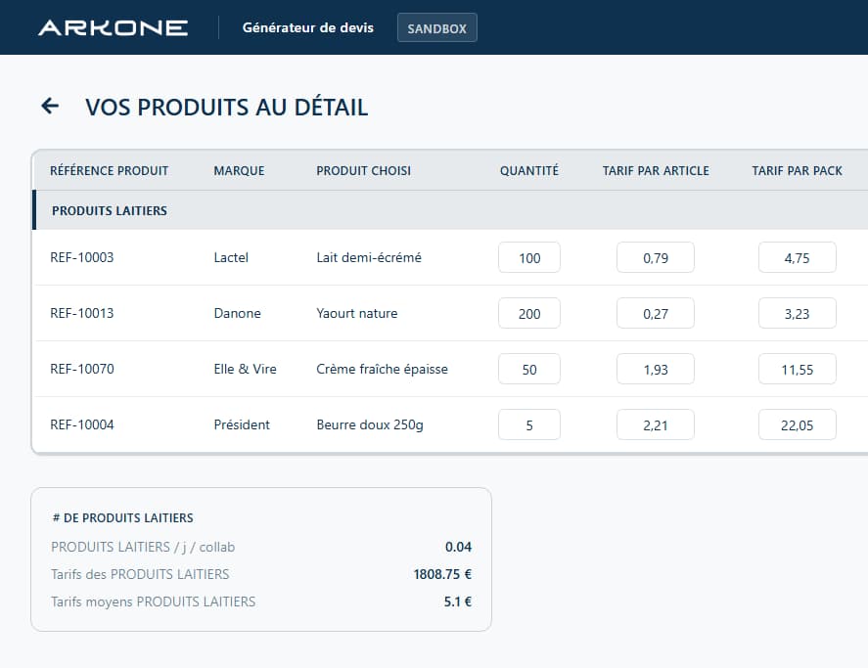Click the back arrow next to the page title
The width and height of the screenshot is (868, 668).
[x=50, y=106]
